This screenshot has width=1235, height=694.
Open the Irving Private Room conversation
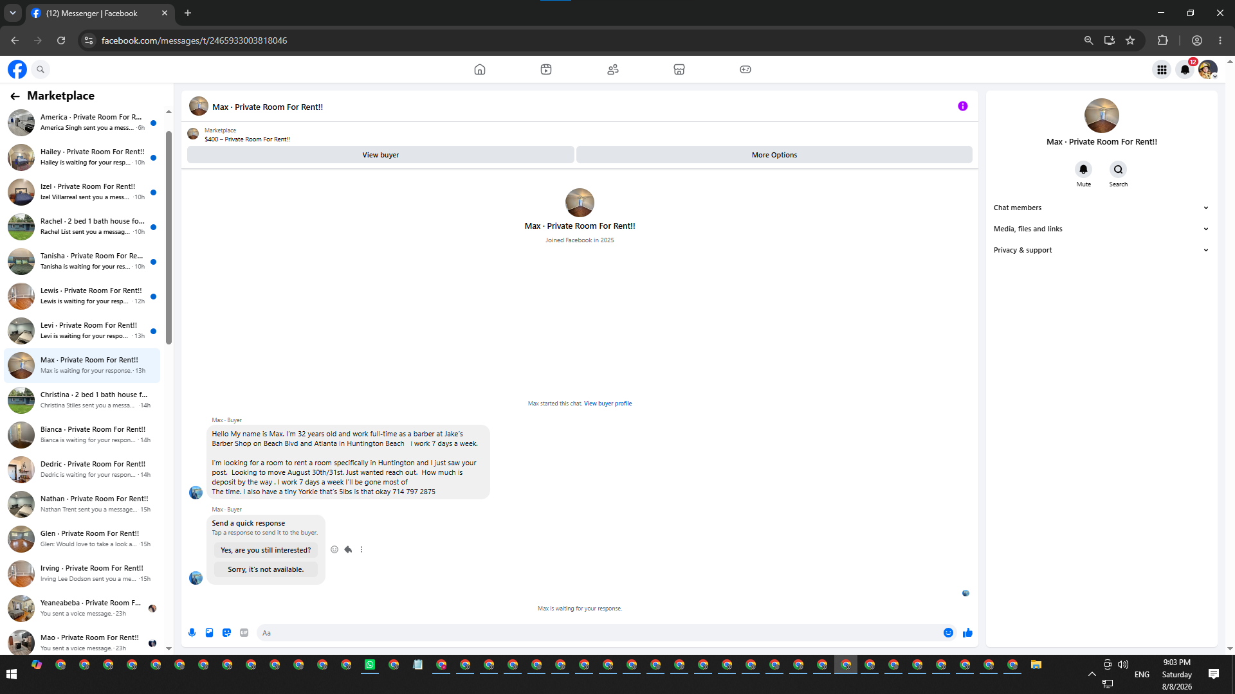[x=82, y=574]
